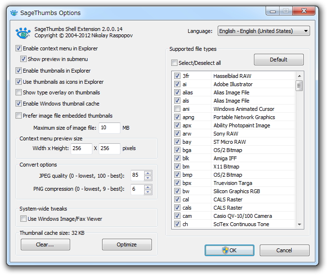Uncheck the cals file type checkbox
Image resolution: width=327 pixels, height=275 pixels.
pyautogui.click(x=177, y=208)
